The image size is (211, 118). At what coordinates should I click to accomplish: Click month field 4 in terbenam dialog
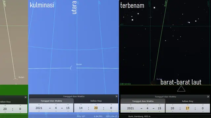pos(147,108)
